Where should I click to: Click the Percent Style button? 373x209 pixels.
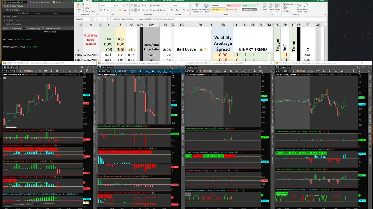pos(177,10)
